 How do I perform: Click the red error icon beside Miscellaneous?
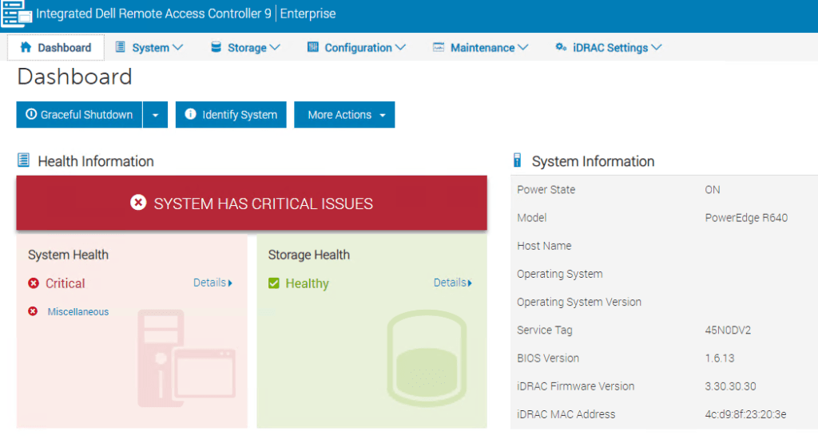coord(33,311)
